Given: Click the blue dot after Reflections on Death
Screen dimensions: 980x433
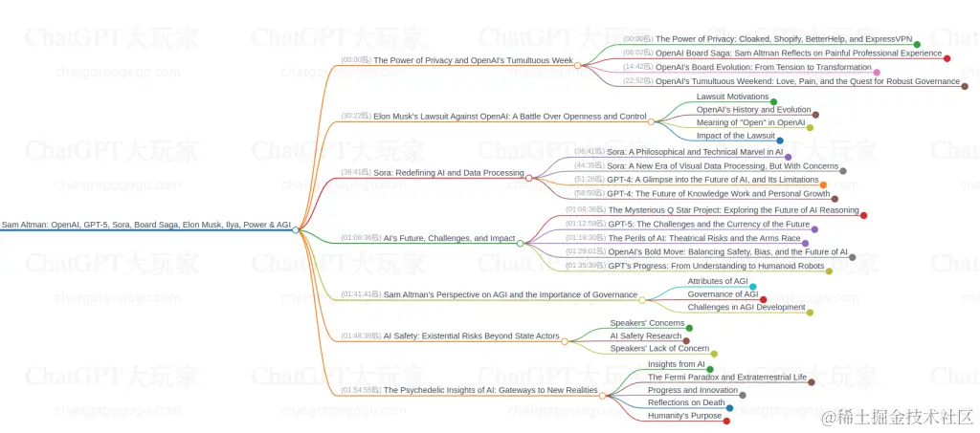Looking at the screenshot, I should tap(730, 408).
